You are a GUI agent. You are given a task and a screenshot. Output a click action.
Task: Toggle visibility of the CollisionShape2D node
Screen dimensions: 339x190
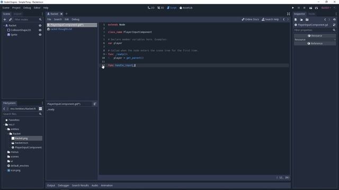click(40, 30)
